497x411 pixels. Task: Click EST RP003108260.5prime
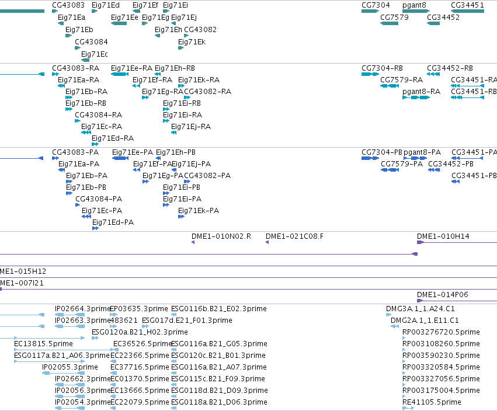point(441,344)
